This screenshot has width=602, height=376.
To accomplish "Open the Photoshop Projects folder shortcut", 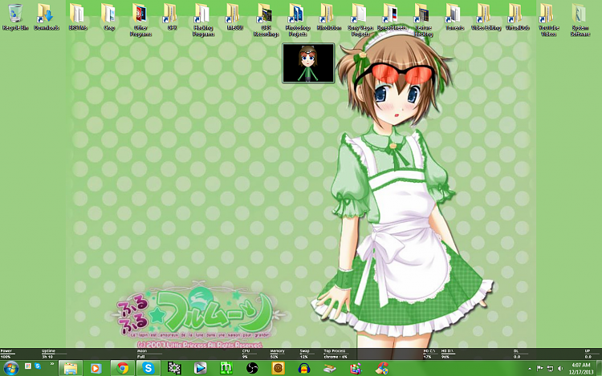I will (298, 20).
